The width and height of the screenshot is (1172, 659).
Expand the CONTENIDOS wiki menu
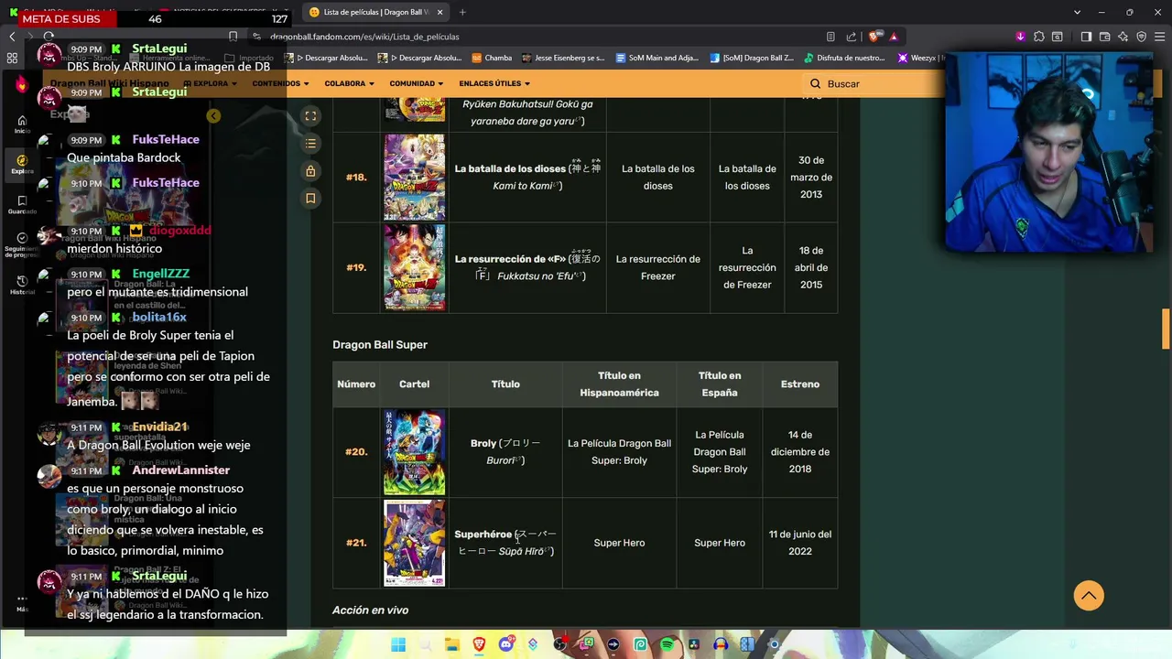(280, 83)
